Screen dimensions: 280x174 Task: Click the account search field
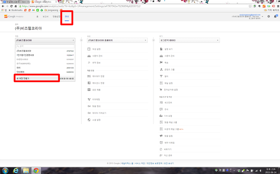[x=45, y=46]
